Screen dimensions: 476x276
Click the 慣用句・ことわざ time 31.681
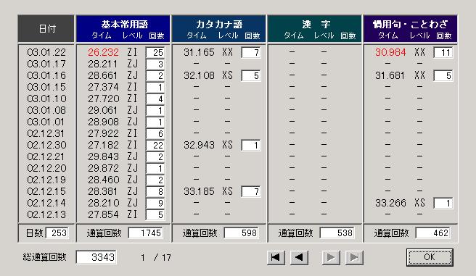390,75
